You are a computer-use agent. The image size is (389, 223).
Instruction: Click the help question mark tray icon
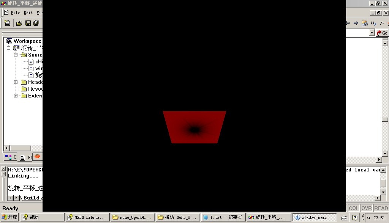355,218
